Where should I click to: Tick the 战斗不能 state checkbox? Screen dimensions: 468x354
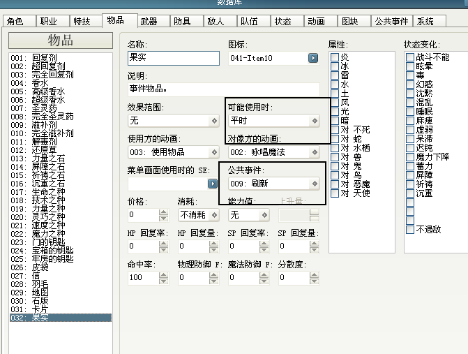(x=410, y=57)
